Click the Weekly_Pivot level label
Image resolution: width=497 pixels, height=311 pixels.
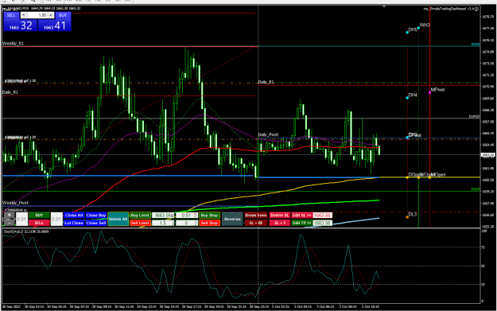pyautogui.click(x=15, y=203)
